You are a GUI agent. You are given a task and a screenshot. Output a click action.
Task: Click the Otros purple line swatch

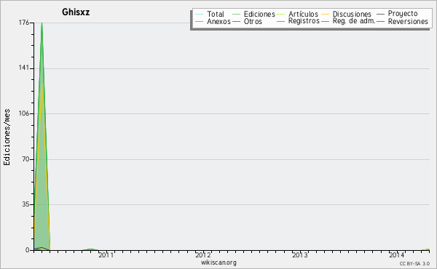pyautogui.click(x=236, y=21)
